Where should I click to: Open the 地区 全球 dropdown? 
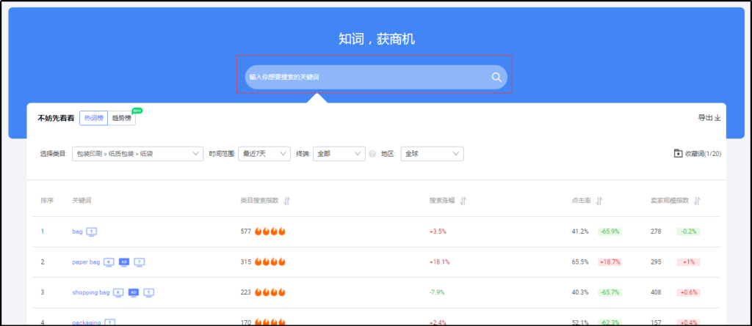coord(432,154)
